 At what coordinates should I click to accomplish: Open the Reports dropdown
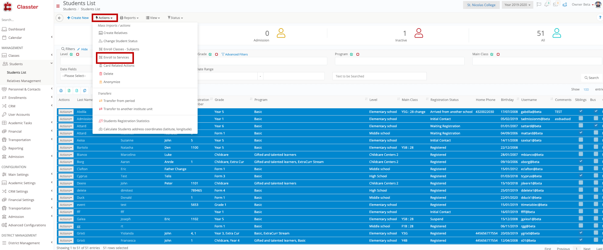[129, 18]
